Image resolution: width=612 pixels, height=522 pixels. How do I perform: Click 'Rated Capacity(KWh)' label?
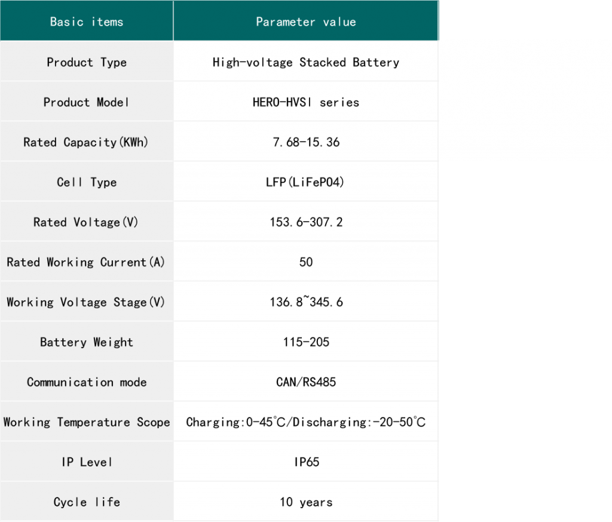click(x=86, y=142)
